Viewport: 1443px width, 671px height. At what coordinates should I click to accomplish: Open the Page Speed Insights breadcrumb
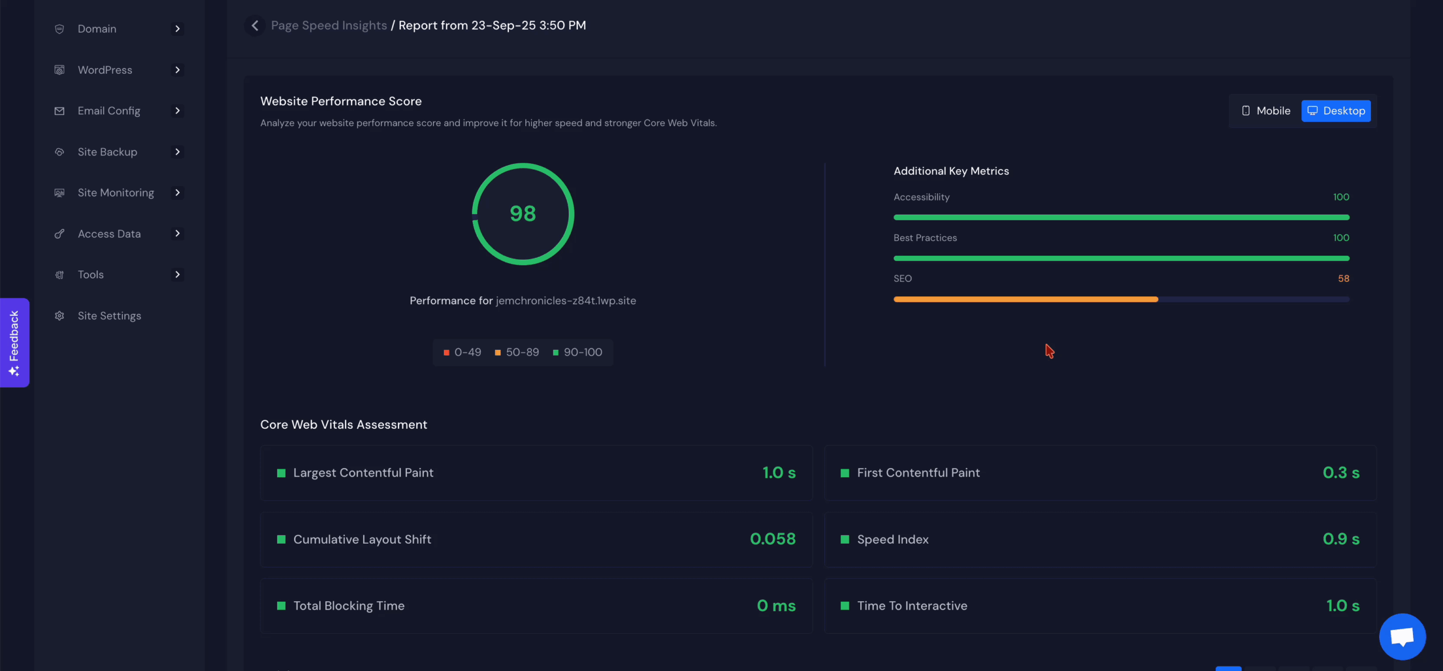coord(329,25)
